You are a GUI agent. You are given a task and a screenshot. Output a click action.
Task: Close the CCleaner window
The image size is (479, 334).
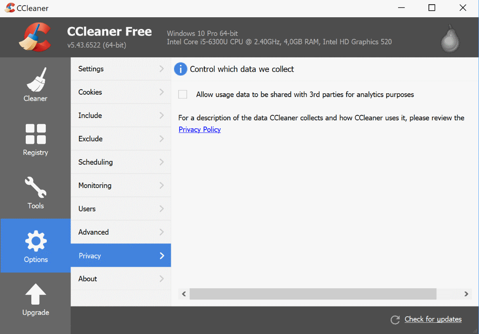pos(463,7)
